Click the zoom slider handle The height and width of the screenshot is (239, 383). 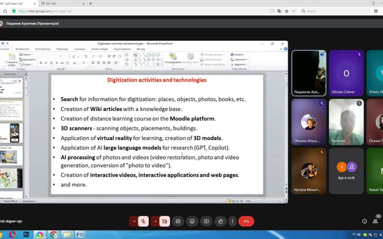(x=264, y=201)
